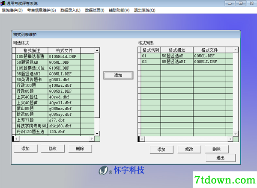Viewport: 257px width, 188px height.
Task: Click G050L.DBF cell in 格式列表
Action: point(209,56)
